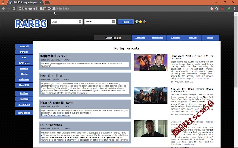This screenshot has width=238, height=148.
Task: Open the Ash vs. Evil Dead Images headline
Action: click(x=192, y=90)
